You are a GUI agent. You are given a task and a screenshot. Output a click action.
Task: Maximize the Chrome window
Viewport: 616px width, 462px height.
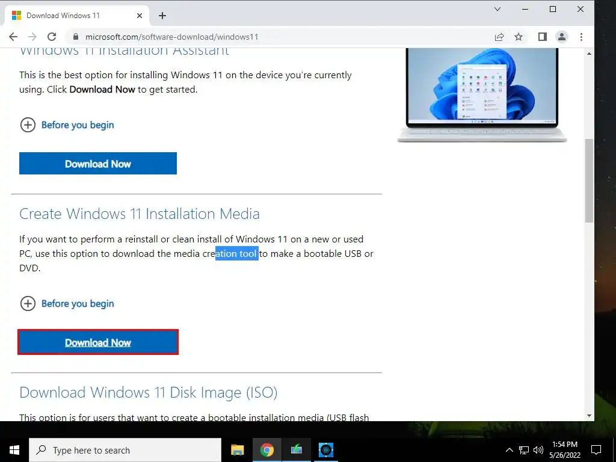click(553, 9)
